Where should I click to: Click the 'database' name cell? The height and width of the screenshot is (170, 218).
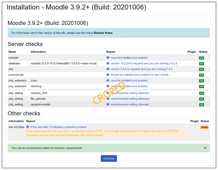coord(14,63)
